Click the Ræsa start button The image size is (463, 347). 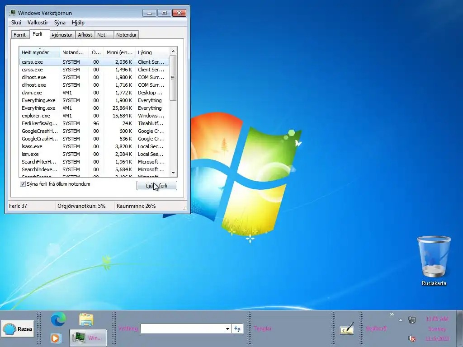click(x=18, y=329)
